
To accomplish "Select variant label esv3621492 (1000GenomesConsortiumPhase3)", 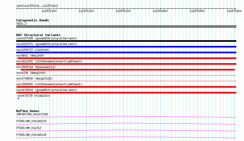I will [x=49, y=61].
